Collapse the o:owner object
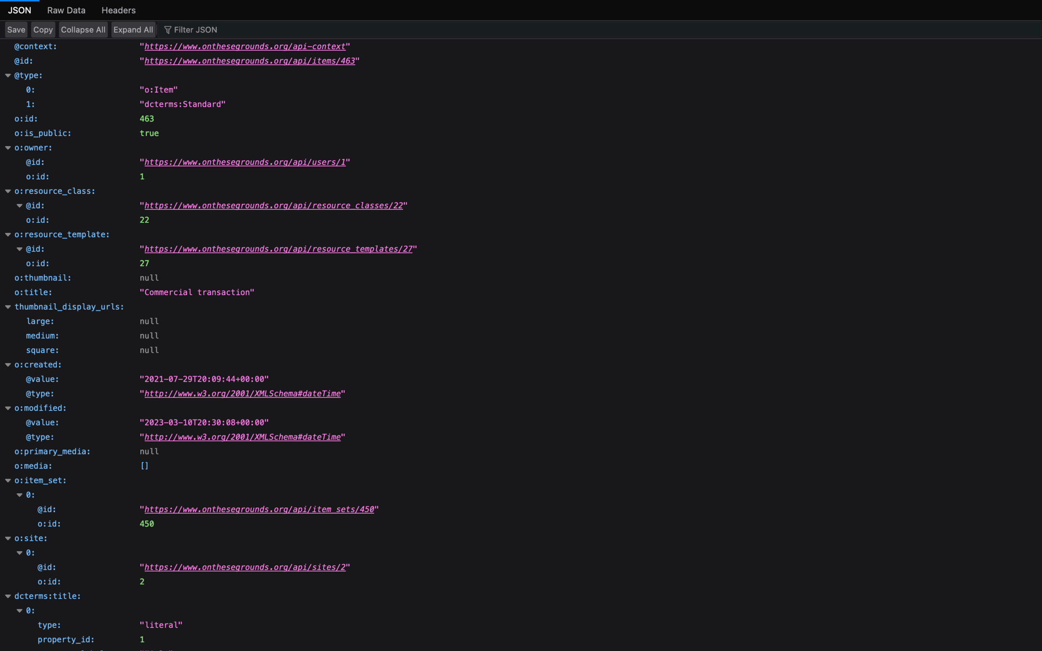The image size is (1042, 651). point(8,148)
